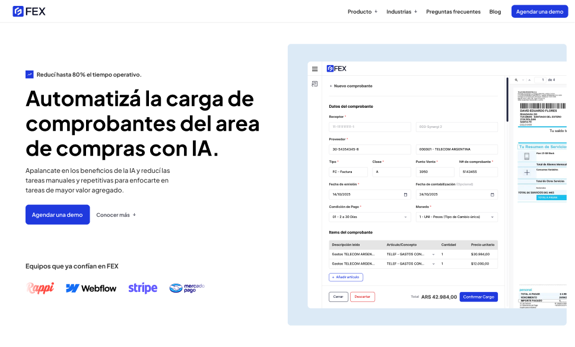
Task: Expand Artículo dropdown in $30.984,00 row
Action: click(x=433, y=255)
